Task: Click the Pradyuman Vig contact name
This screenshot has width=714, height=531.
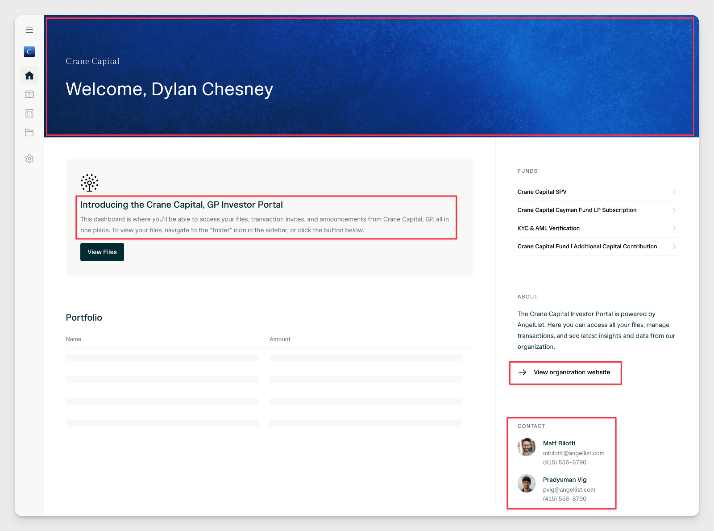Action: (x=565, y=480)
